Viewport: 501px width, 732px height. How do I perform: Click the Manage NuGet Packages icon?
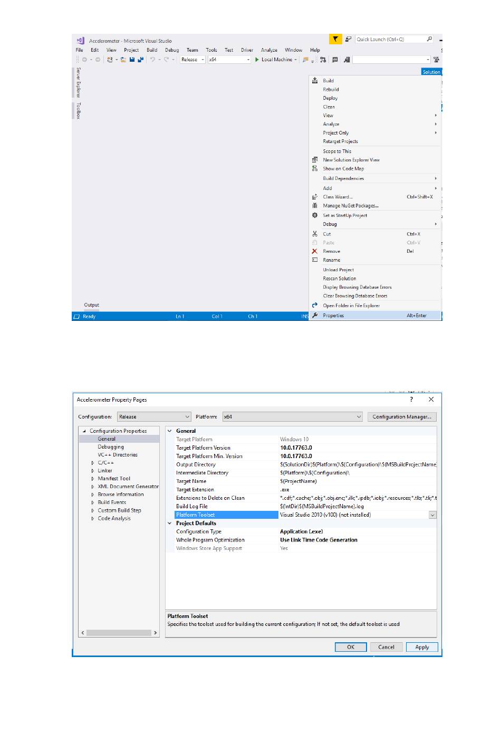click(x=315, y=206)
